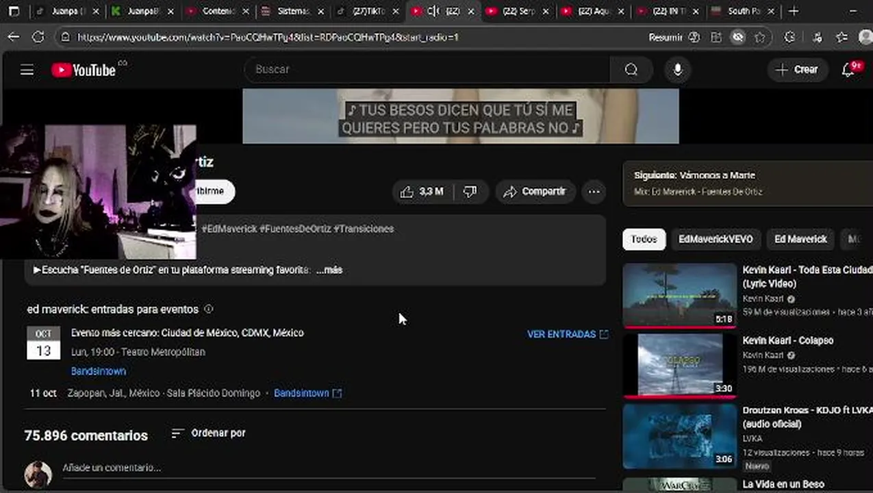Click the Añade un comentario field
Screen dimensions: 873x493
click(x=329, y=468)
